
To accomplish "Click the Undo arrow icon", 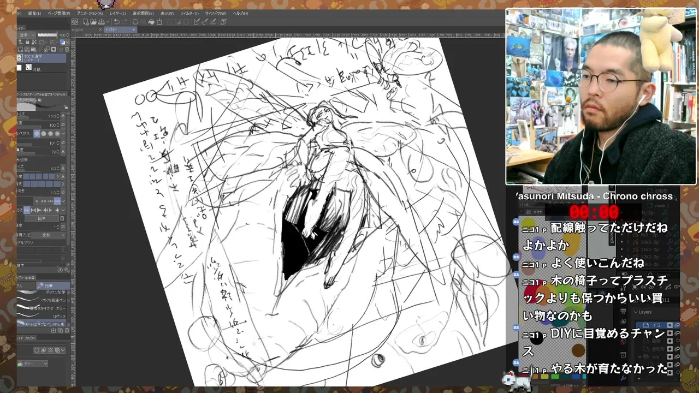I will point(117,22).
